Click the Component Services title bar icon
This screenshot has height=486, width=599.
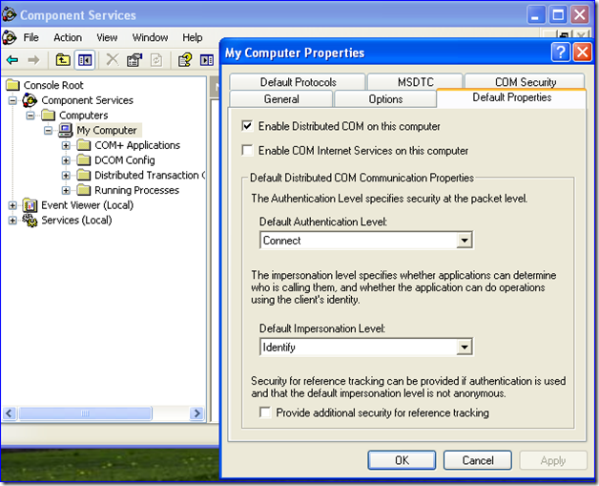10,14
